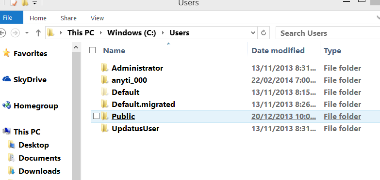
Task: Click This PC in the breadcrumb path
Action: tap(81, 32)
